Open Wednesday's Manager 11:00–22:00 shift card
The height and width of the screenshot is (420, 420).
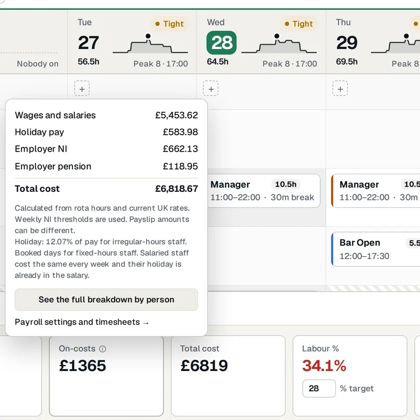(x=264, y=191)
